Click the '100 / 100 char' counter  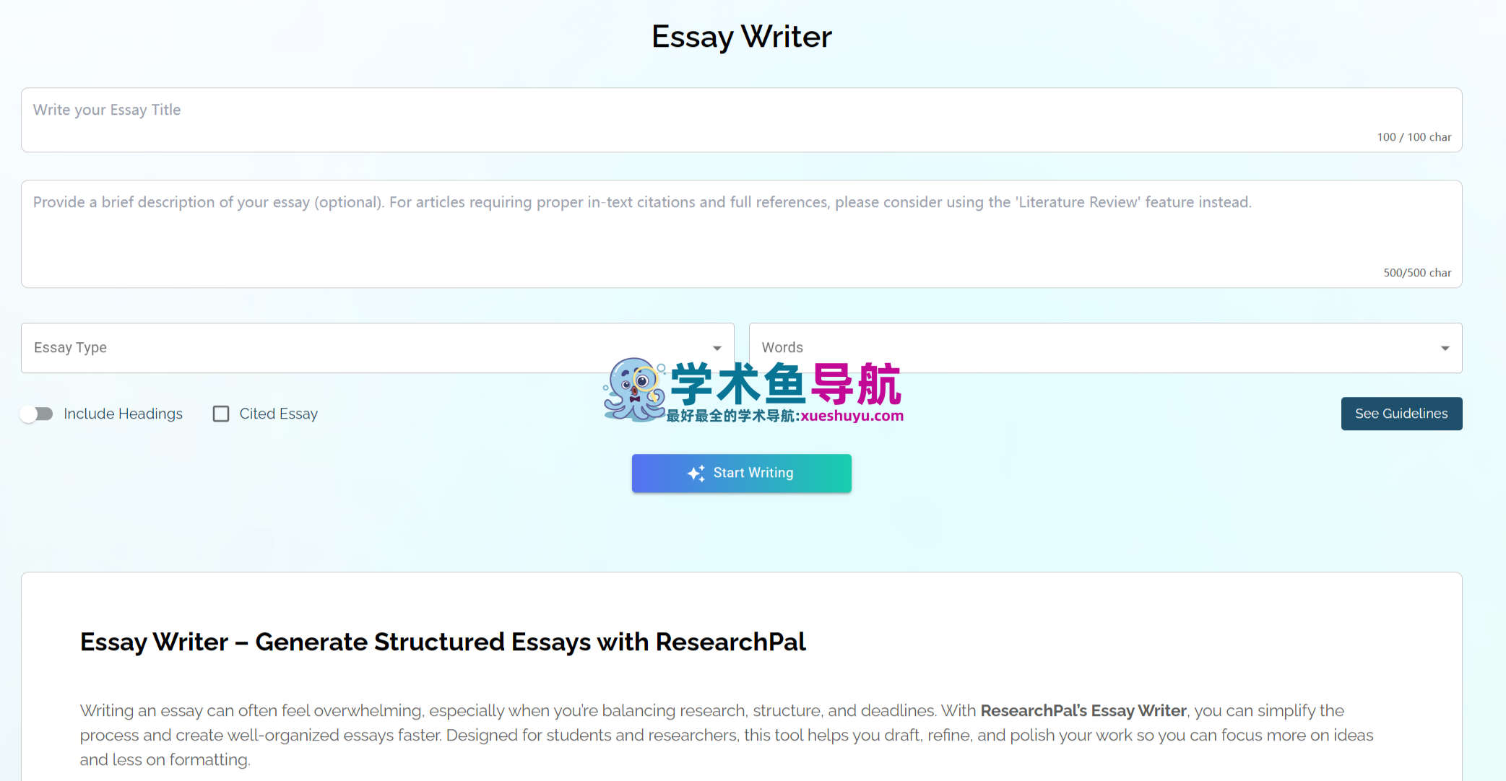(1414, 137)
